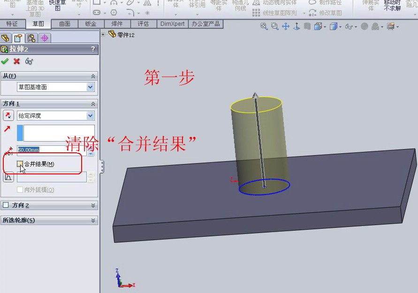Screen dimensions: 418x293
Task: Click the 零件12 part icon in the tree
Action: coord(112,34)
